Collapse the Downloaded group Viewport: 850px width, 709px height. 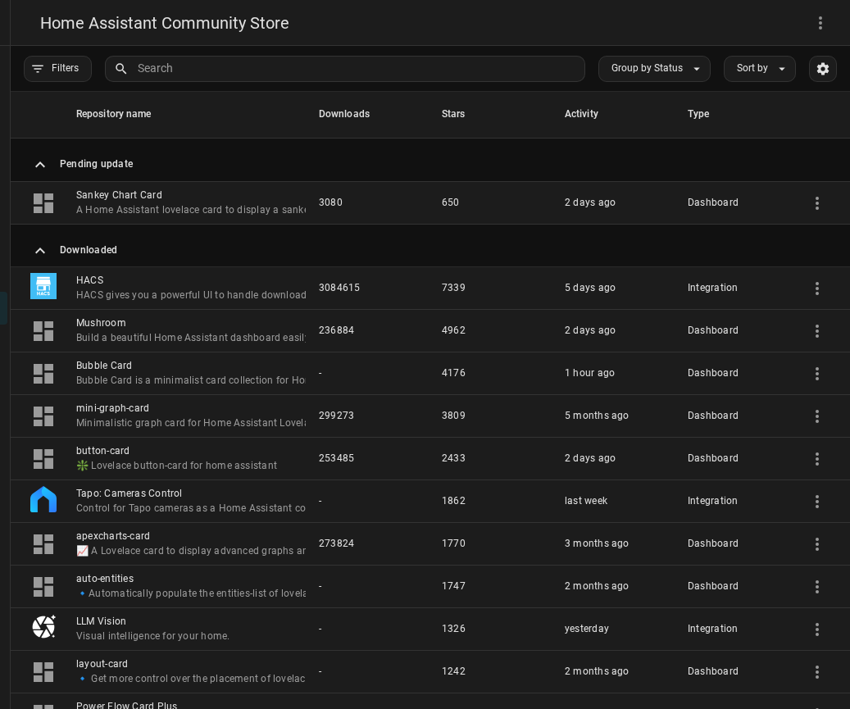(40, 251)
